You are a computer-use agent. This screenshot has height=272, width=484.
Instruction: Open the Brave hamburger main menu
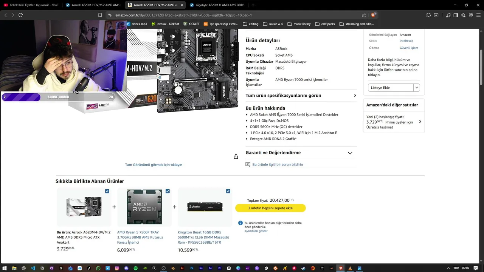[478, 15]
